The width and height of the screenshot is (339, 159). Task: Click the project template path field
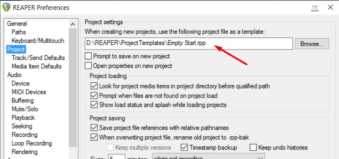coord(189,43)
